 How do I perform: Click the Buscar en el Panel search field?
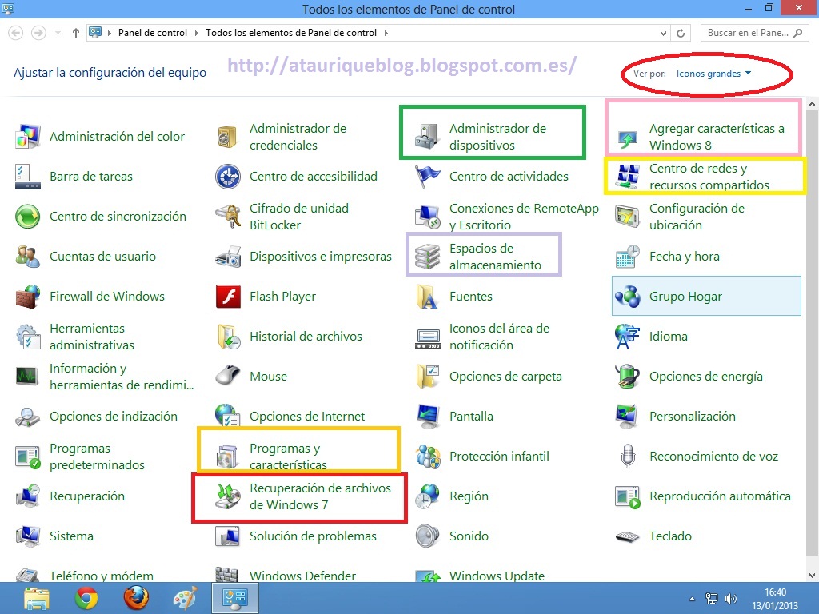pos(754,33)
